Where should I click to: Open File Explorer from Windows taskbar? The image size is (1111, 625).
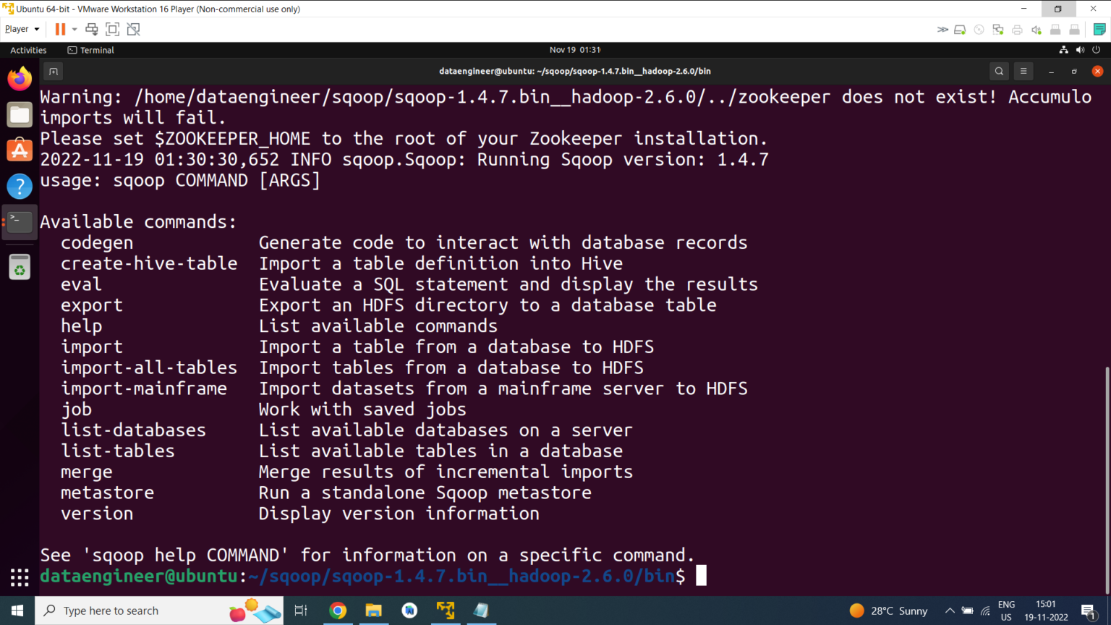(373, 611)
